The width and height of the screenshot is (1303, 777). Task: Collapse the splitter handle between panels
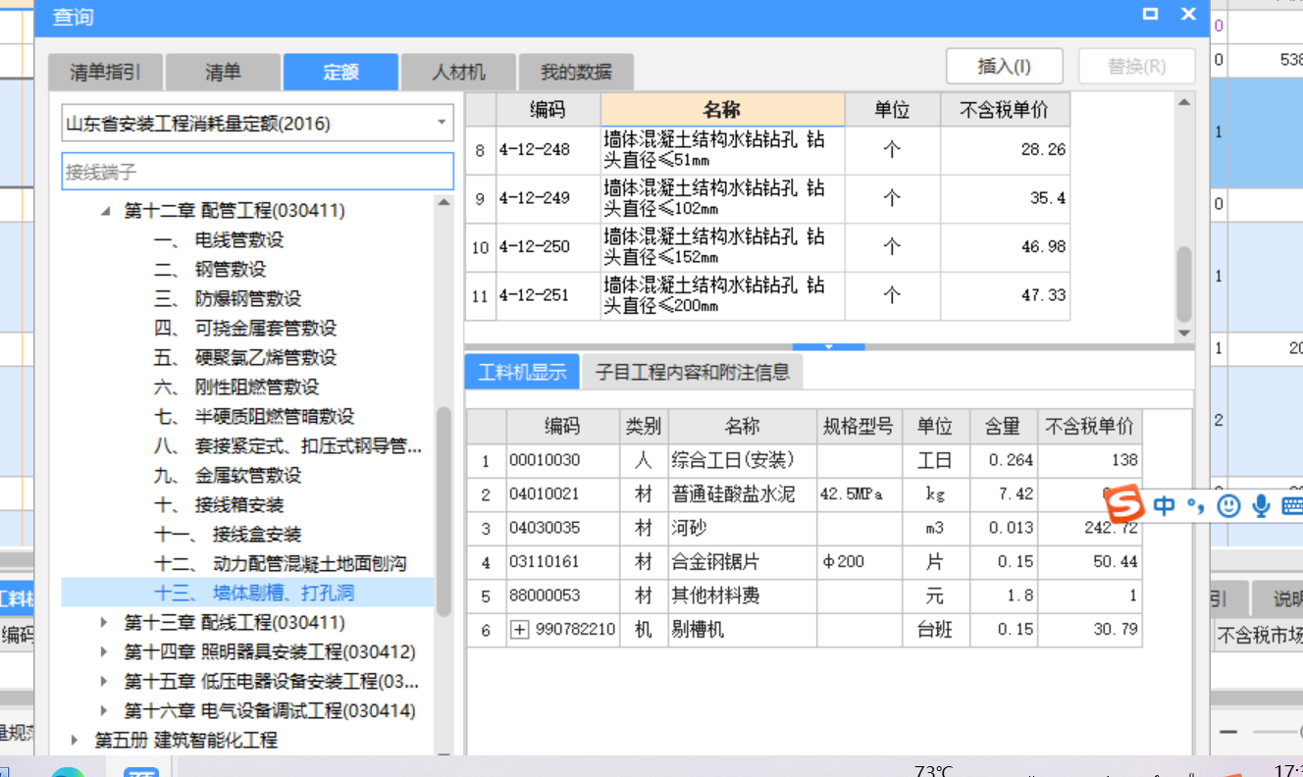tap(829, 346)
